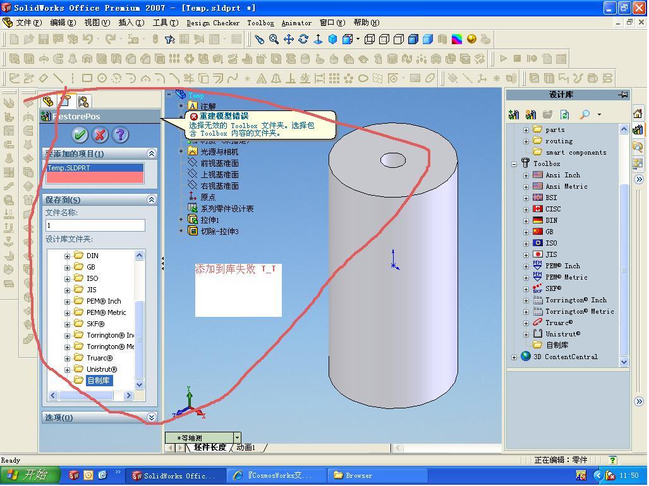The width and height of the screenshot is (649, 486).
Task: Expand Ansi Inch in Design Library
Action: tap(526, 175)
